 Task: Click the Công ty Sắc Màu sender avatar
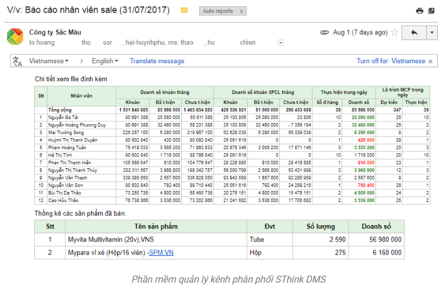point(15,37)
